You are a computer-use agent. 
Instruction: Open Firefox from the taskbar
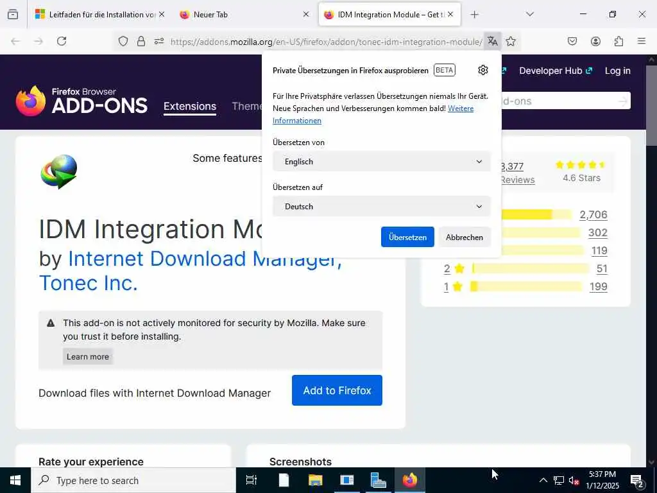[410, 480]
